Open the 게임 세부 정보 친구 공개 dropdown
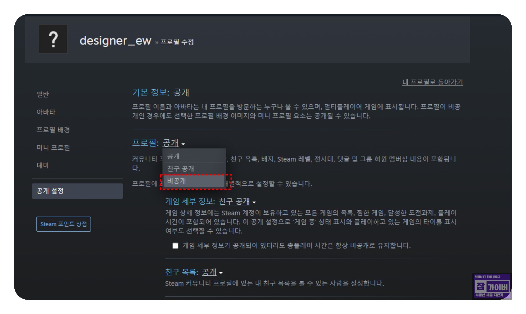Image resolution: width=526 pixels, height=314 pixels. coord(237,201)
